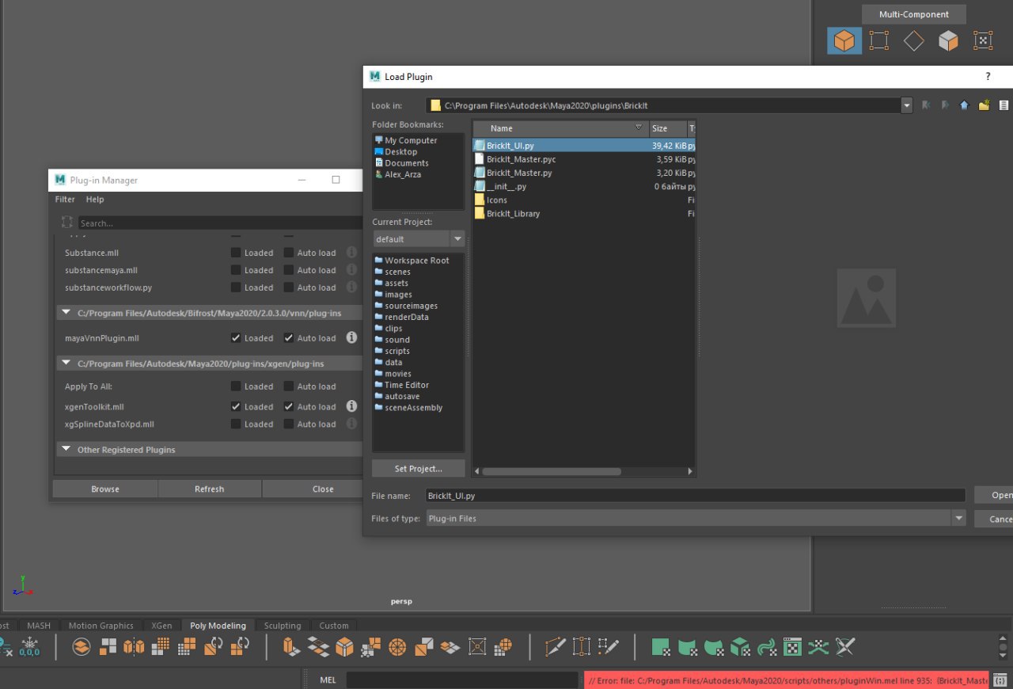Select the Desktop folder bookmark

400,151
